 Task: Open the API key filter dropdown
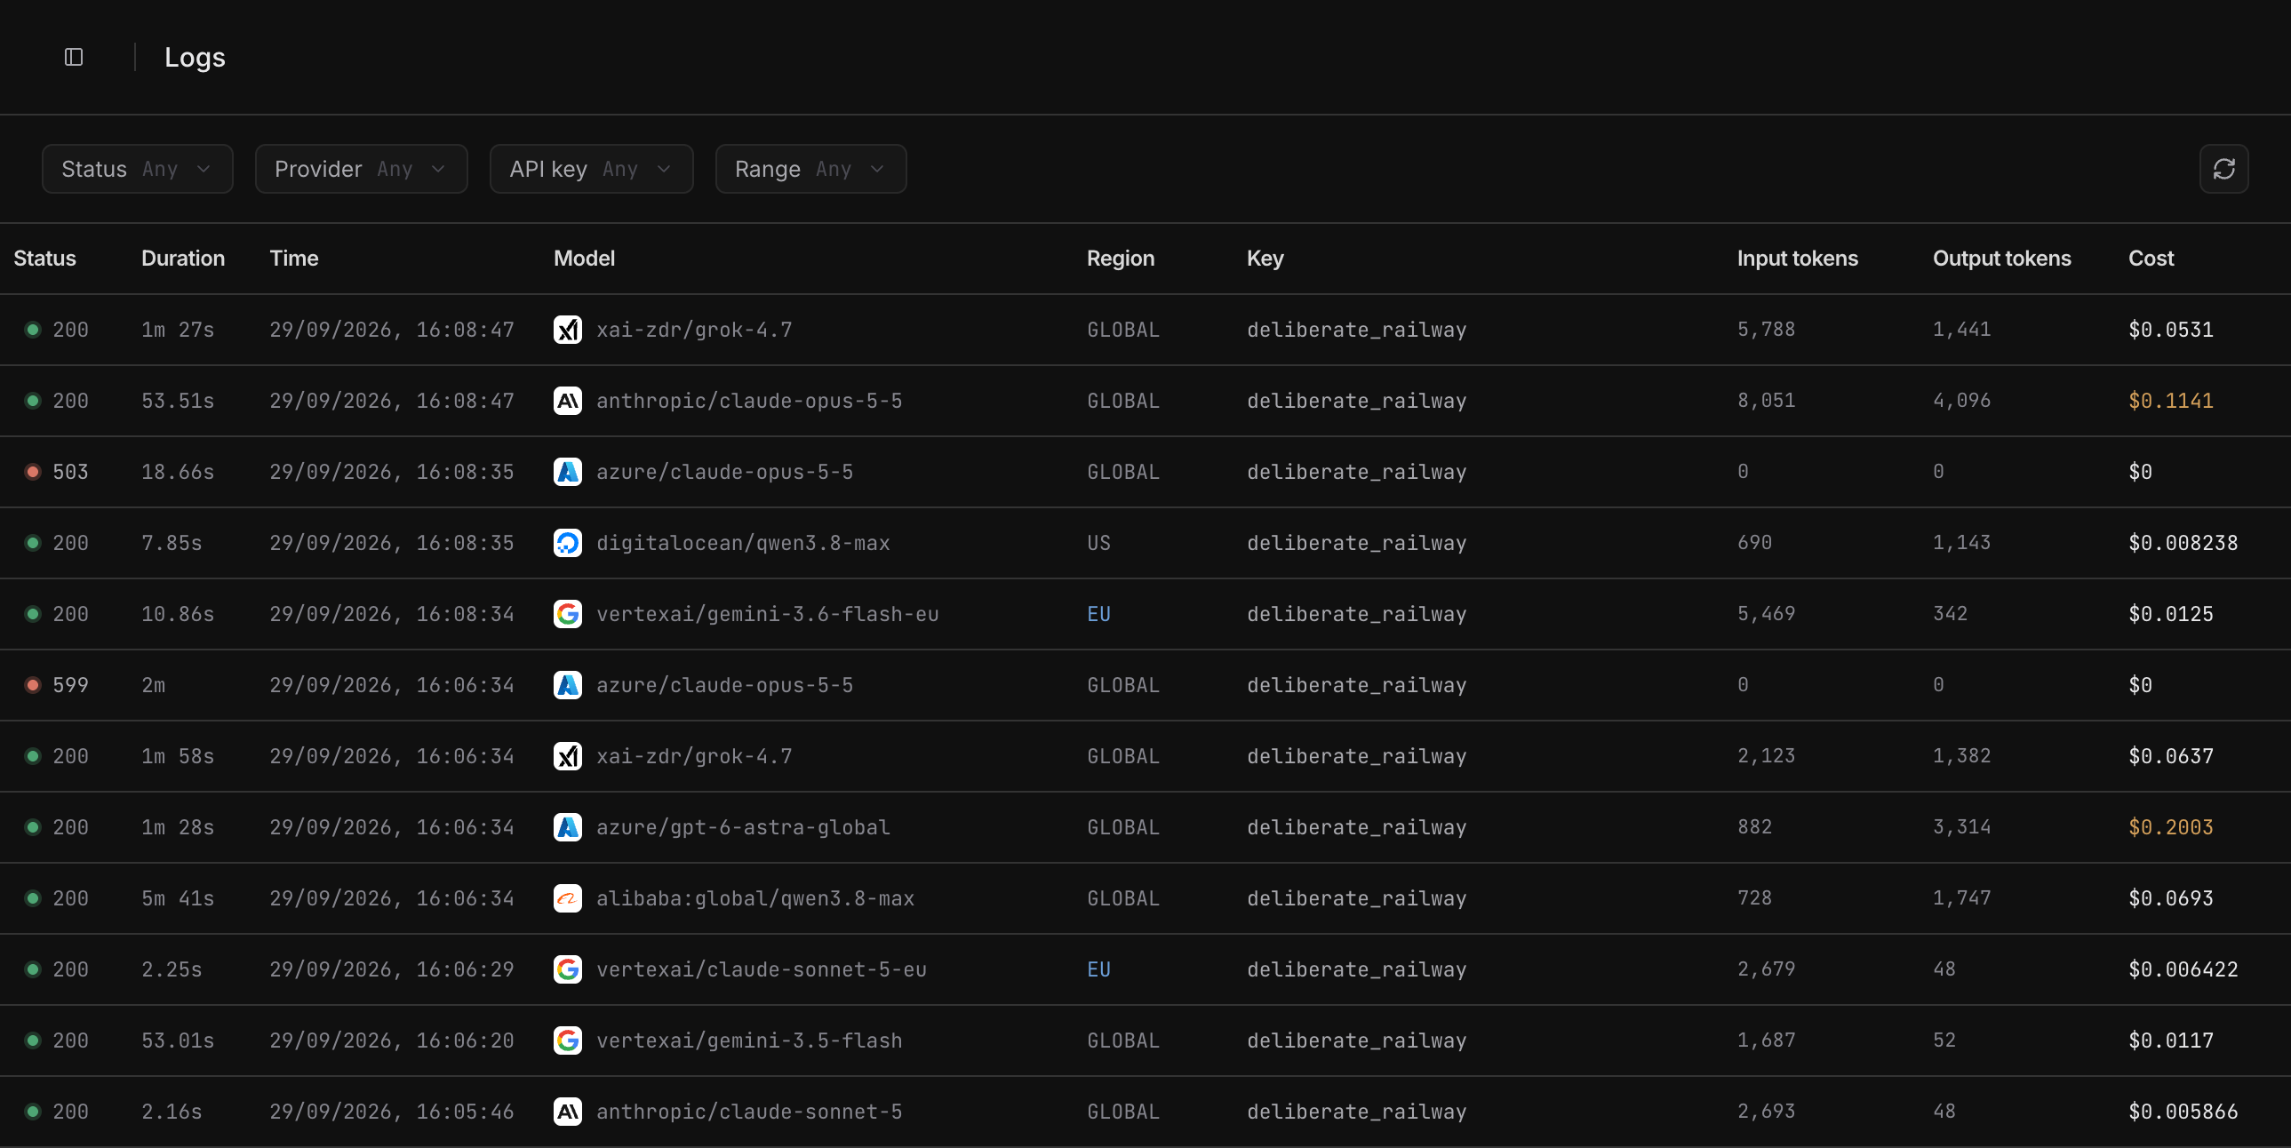(x=592, y=169)
